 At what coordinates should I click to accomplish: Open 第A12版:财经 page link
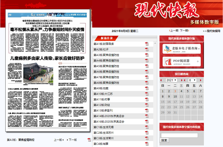click(102, 105)
